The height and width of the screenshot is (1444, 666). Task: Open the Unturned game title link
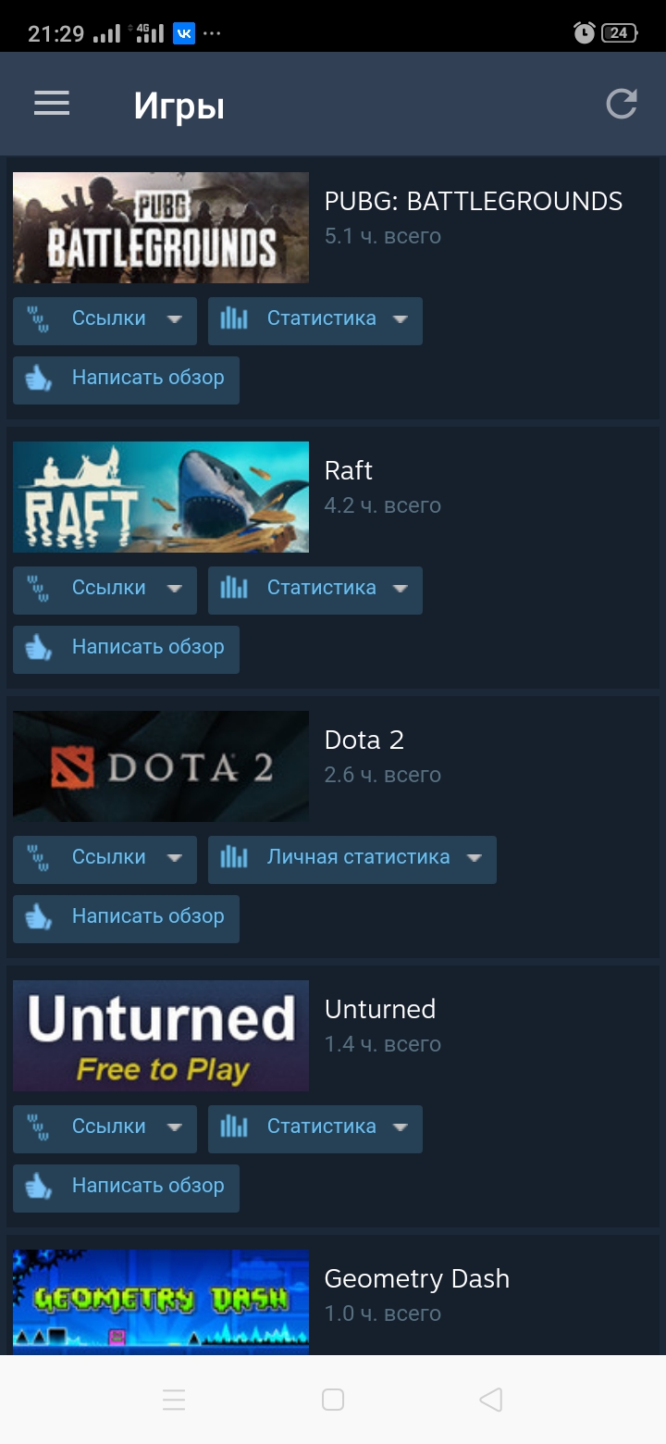(x=380, y=1009)
